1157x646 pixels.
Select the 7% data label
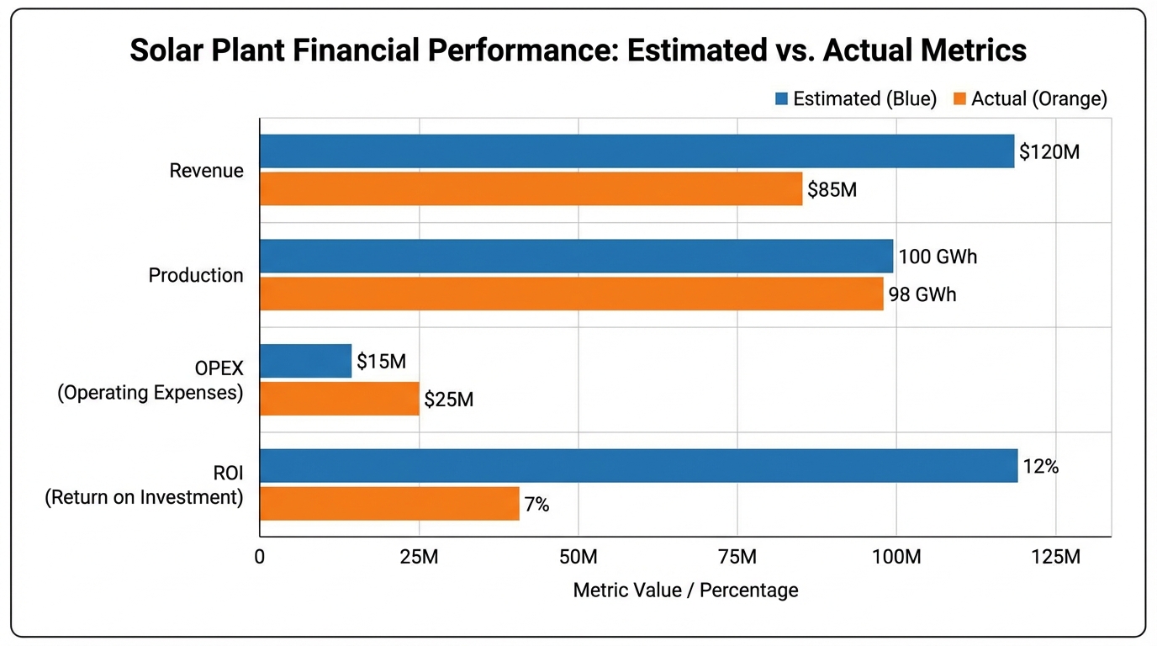536,505
